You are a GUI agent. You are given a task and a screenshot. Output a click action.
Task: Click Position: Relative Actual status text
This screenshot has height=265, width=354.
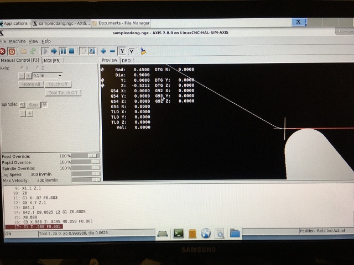pyautogui.click(x=322, y=231)
